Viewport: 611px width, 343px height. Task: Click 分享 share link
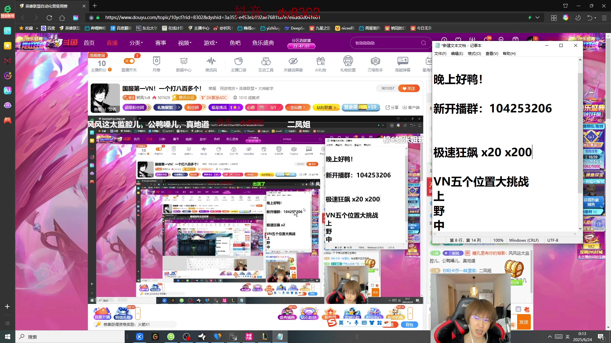(x=392, y=107)
